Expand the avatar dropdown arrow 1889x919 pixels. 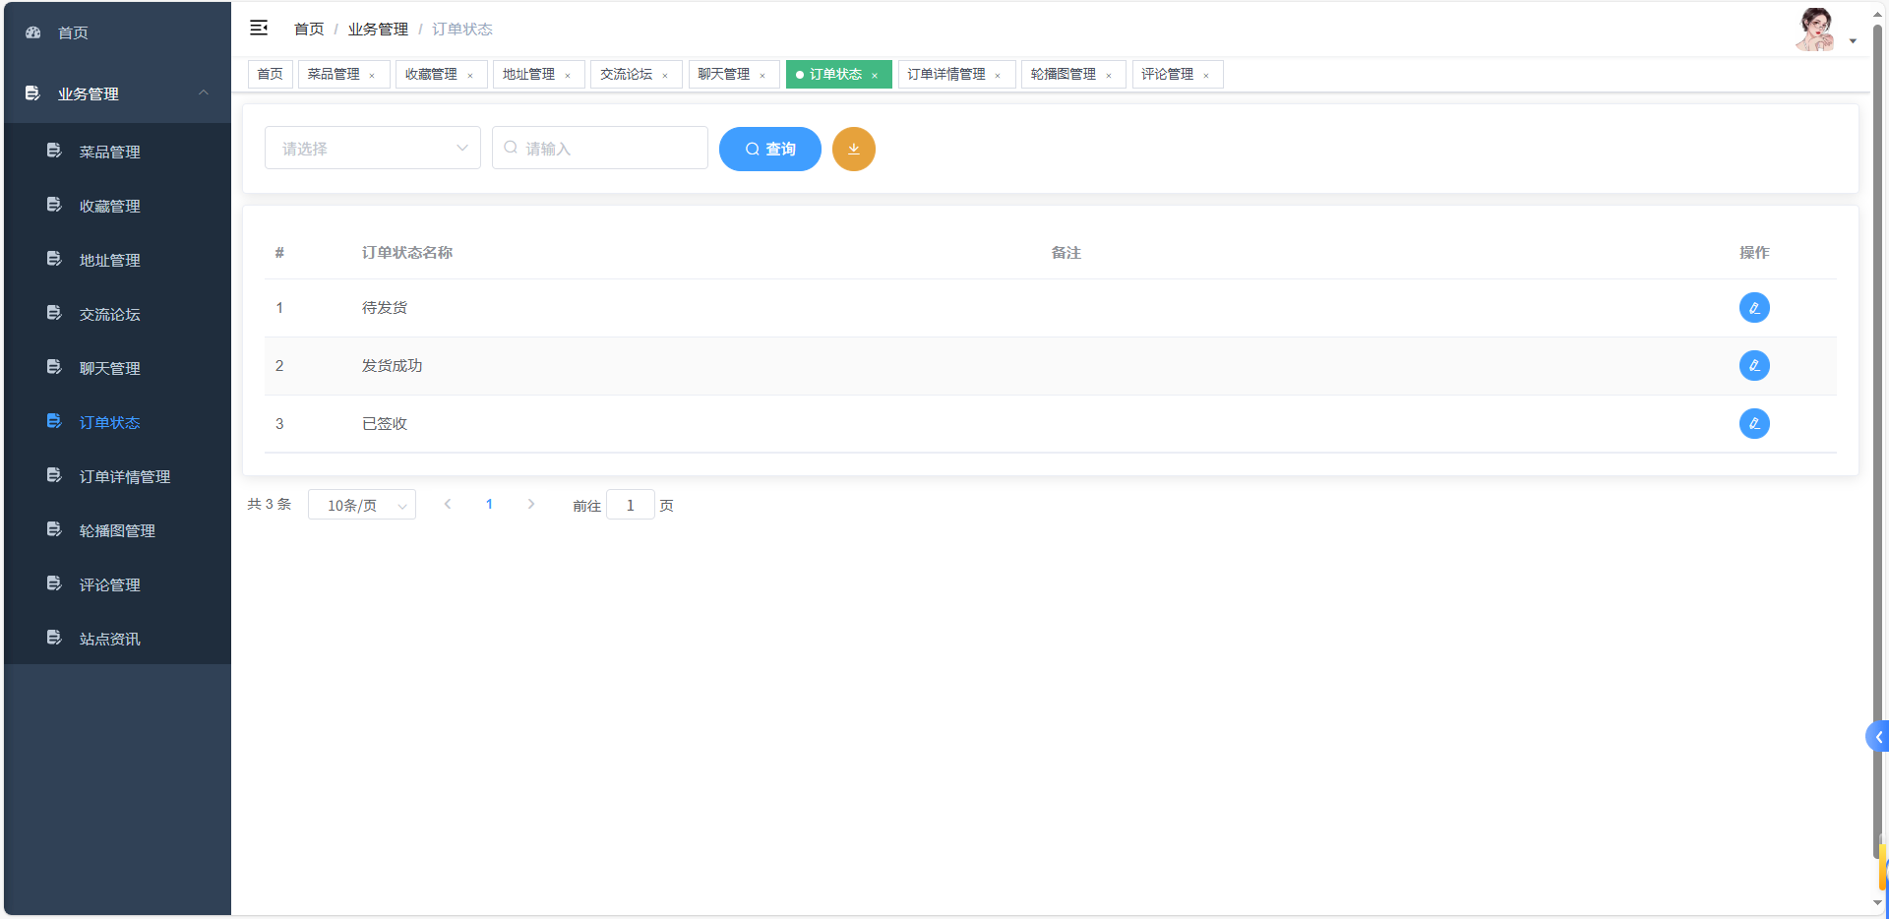coord(1854,40)
